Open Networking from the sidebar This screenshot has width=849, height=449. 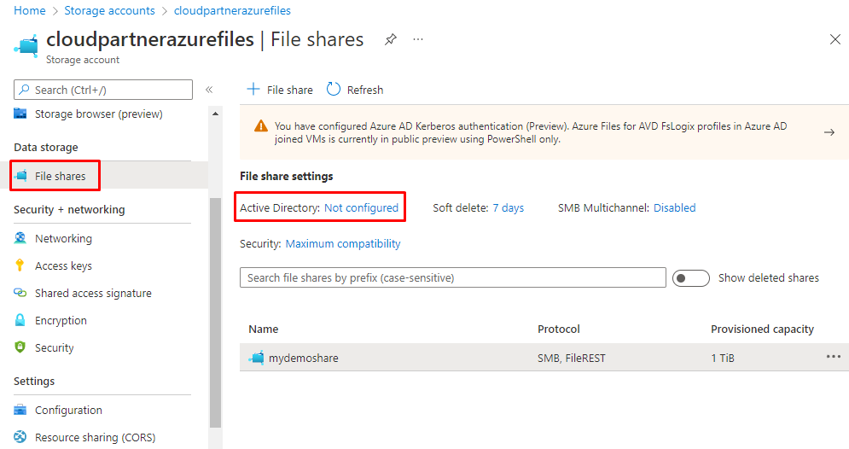(x=63, y=238)
